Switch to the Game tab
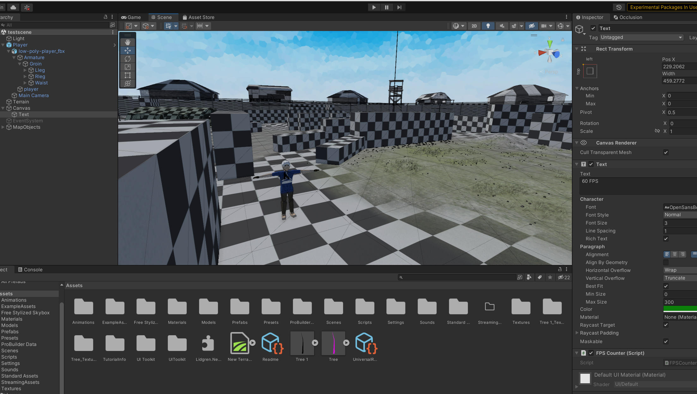 pyautogui.click(x=131, y=17)
